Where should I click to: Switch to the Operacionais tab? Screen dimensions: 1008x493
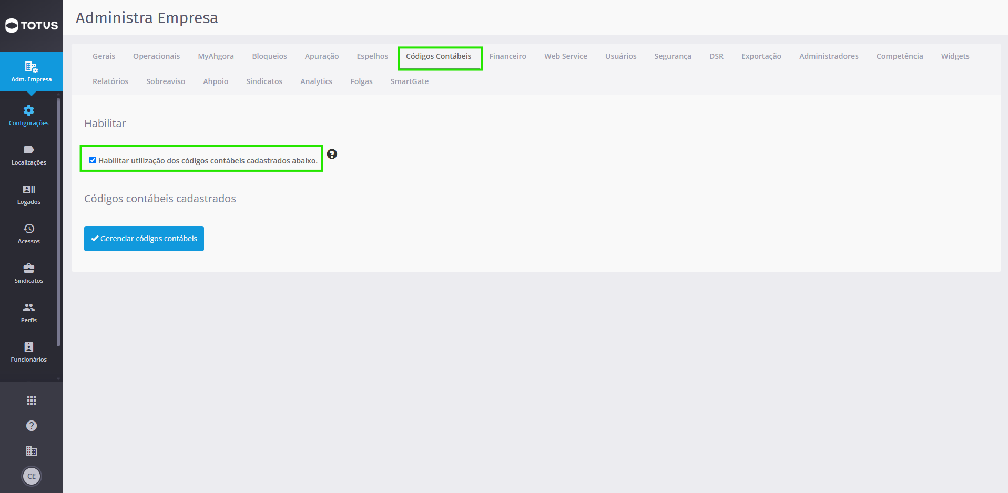point(156,56)
